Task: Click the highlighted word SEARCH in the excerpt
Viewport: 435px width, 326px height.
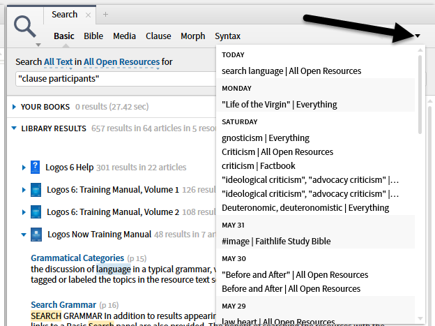Action: 46,316
